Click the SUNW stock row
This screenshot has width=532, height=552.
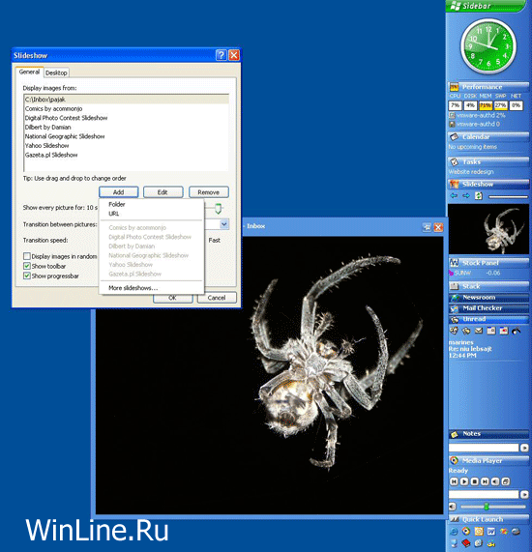pyautogui.click(x=488, y=273)
